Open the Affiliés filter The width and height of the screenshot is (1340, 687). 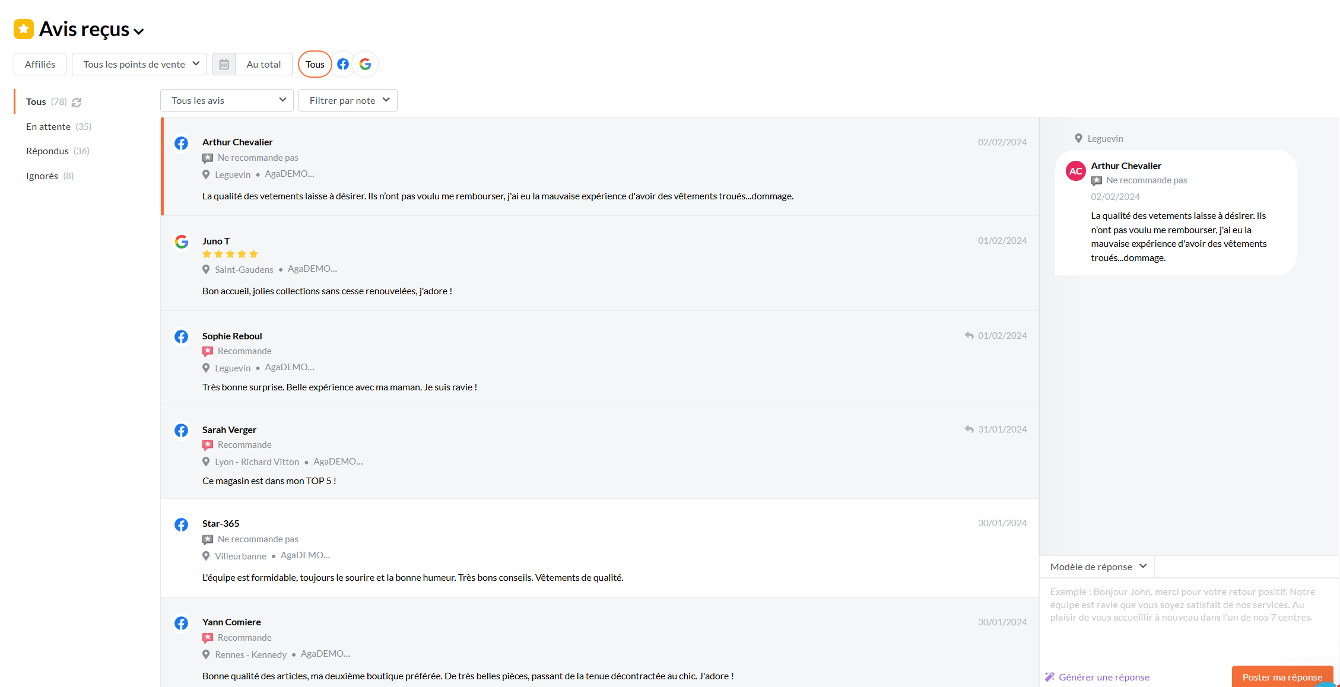point(40,64)
